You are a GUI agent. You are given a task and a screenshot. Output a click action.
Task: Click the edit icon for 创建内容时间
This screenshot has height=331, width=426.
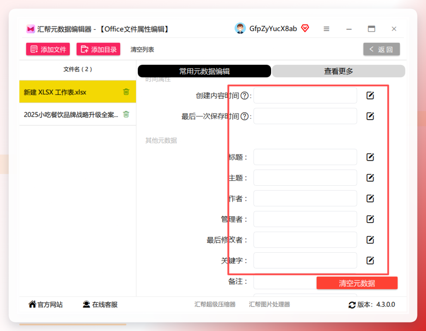click(x=370, y=95)
